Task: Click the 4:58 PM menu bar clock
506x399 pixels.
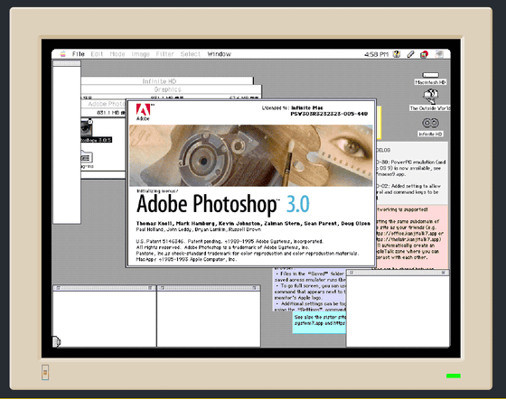Action: click(x=376, y=54)
